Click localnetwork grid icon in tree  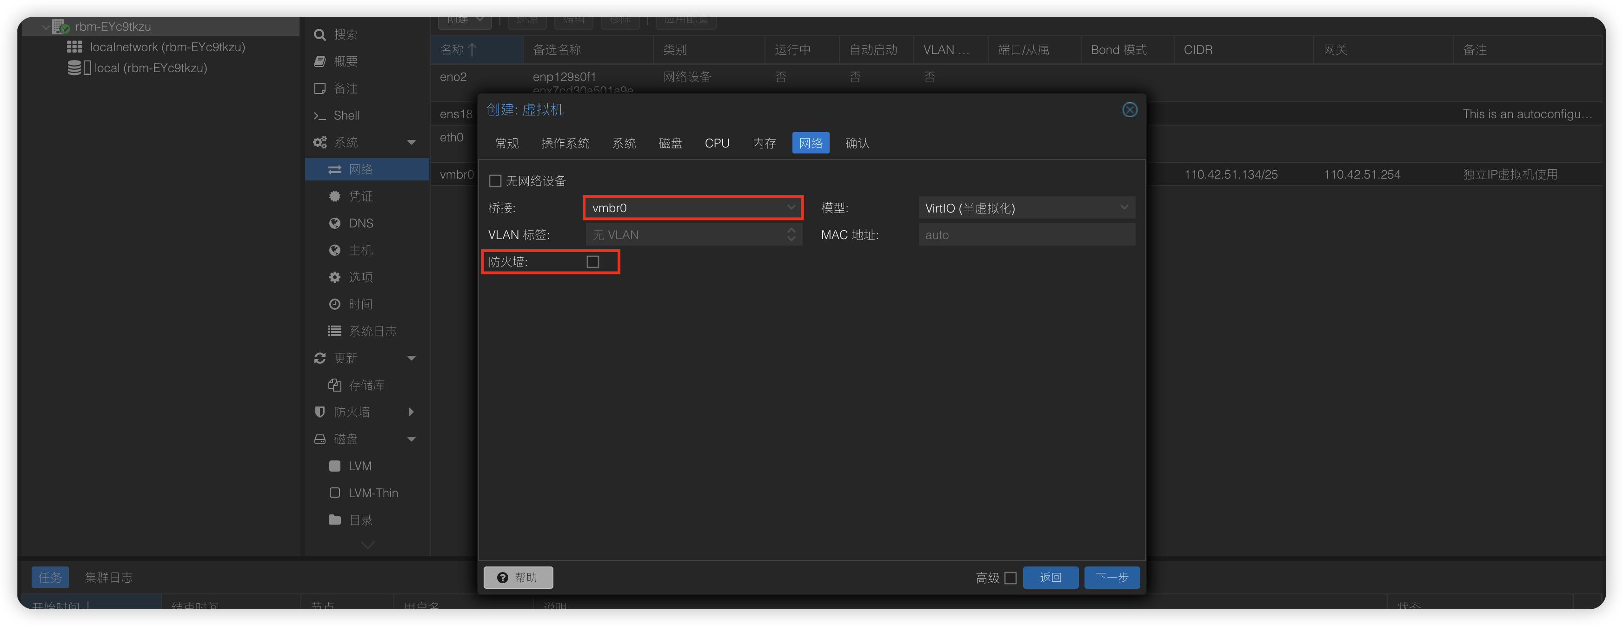pyautogui.click(x=74, y=47)
